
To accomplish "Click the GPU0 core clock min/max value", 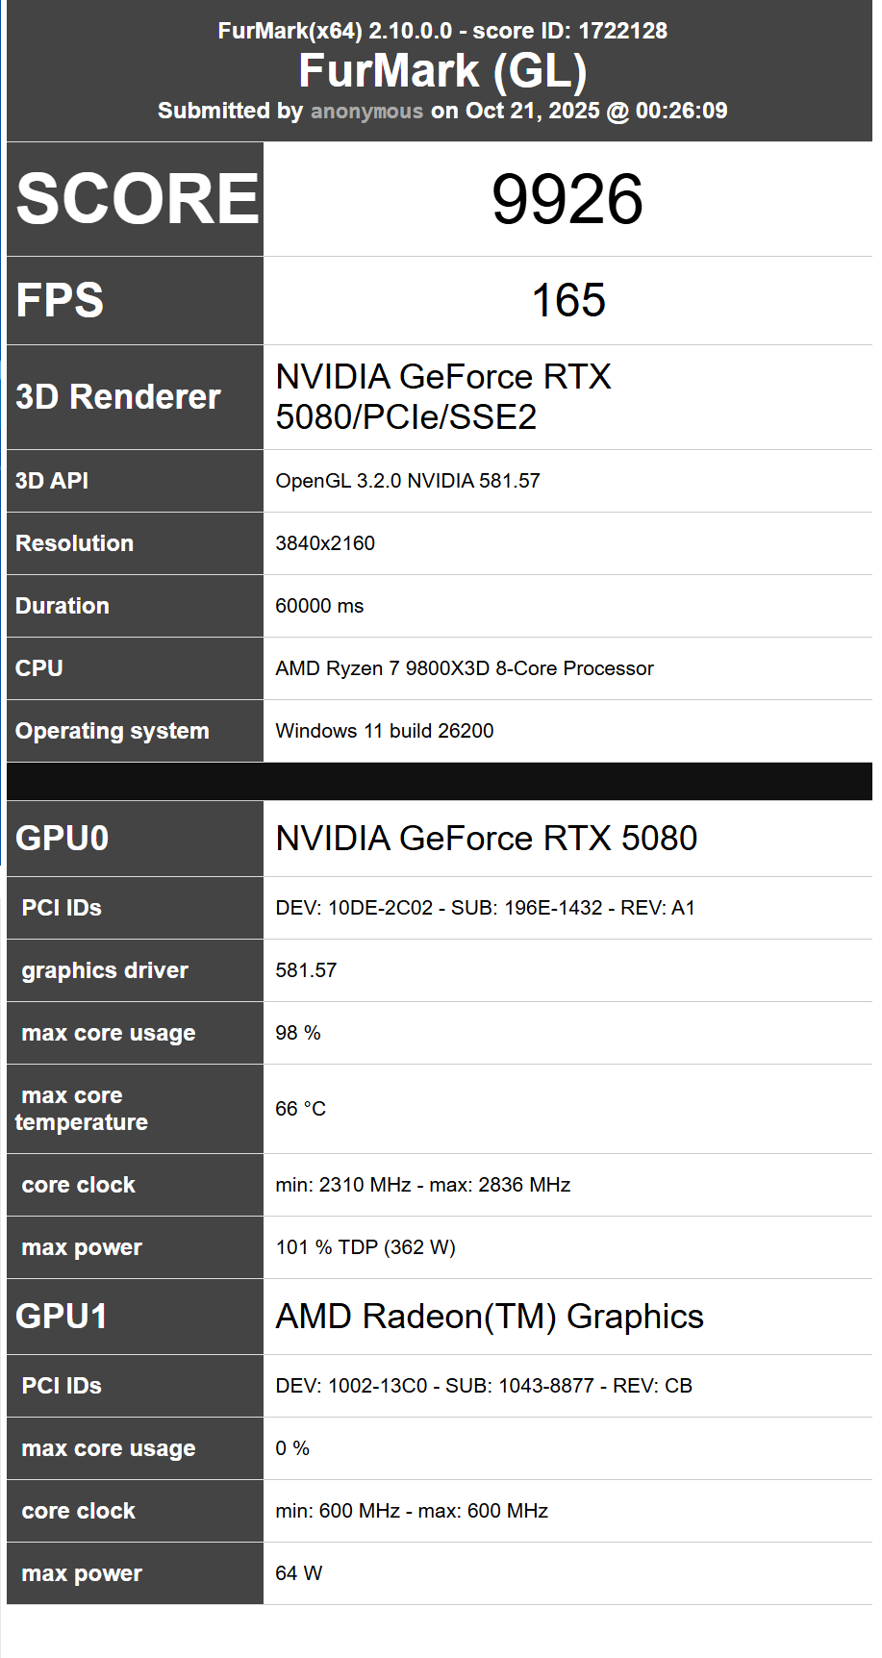I will click(423, 1185).
